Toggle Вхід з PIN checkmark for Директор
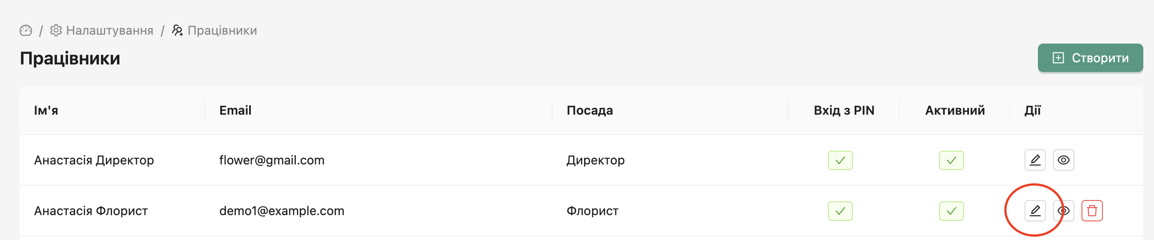This screenshot has height=240, width=1154. [840, 160]
